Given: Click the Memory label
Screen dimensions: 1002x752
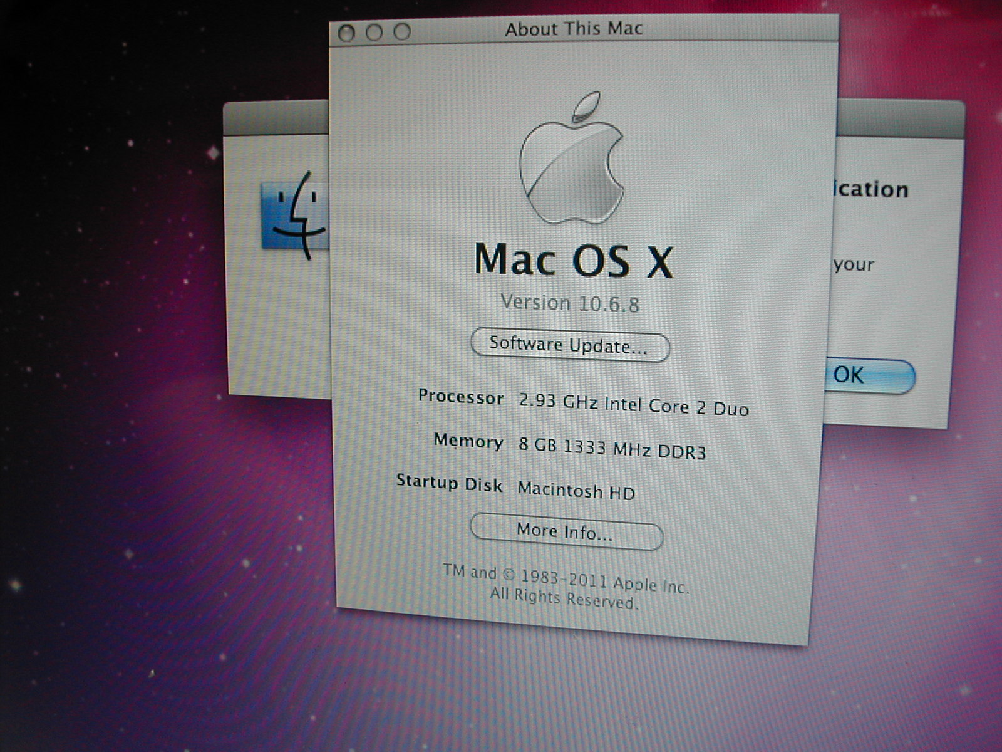Looking at the screenshot, I should pos(468,441).
